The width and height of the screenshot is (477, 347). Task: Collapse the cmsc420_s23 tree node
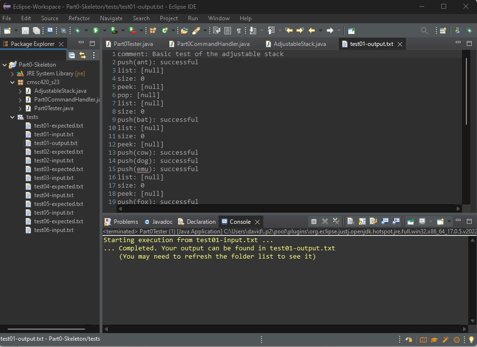[x=12, y=82]
